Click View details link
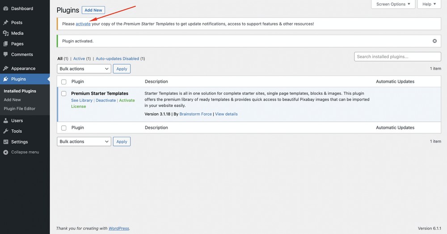This screenshot has height=234, width=447. coord(226,114)
